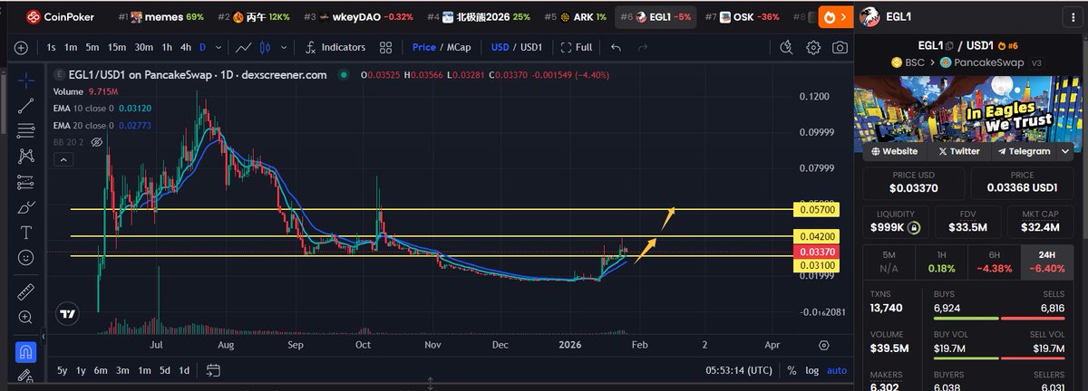
Task: Open the emoji sticker tool
Action: click(x=25, y=258)
